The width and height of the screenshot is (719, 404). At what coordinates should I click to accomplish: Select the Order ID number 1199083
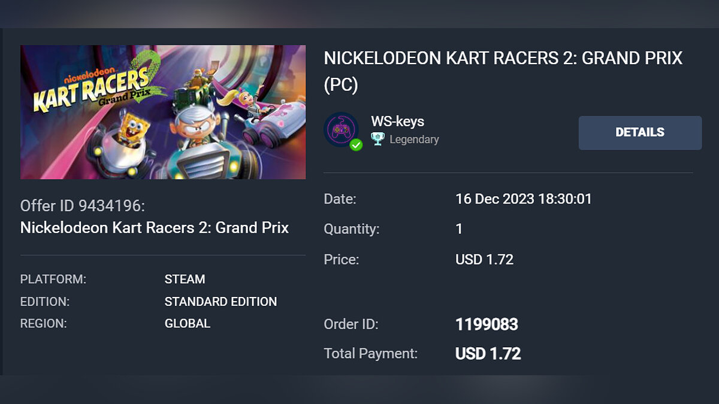pyautogui.click(x=487, y=325)
